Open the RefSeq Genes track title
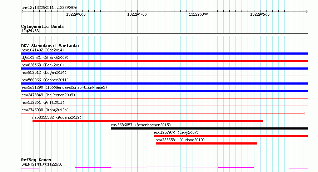318x172 pixels. [36, 160]
